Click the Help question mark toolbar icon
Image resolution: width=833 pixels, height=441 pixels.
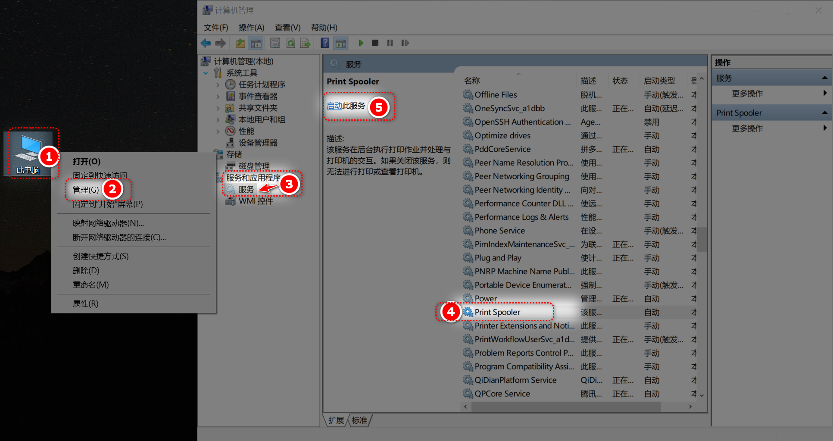[325, 43]
